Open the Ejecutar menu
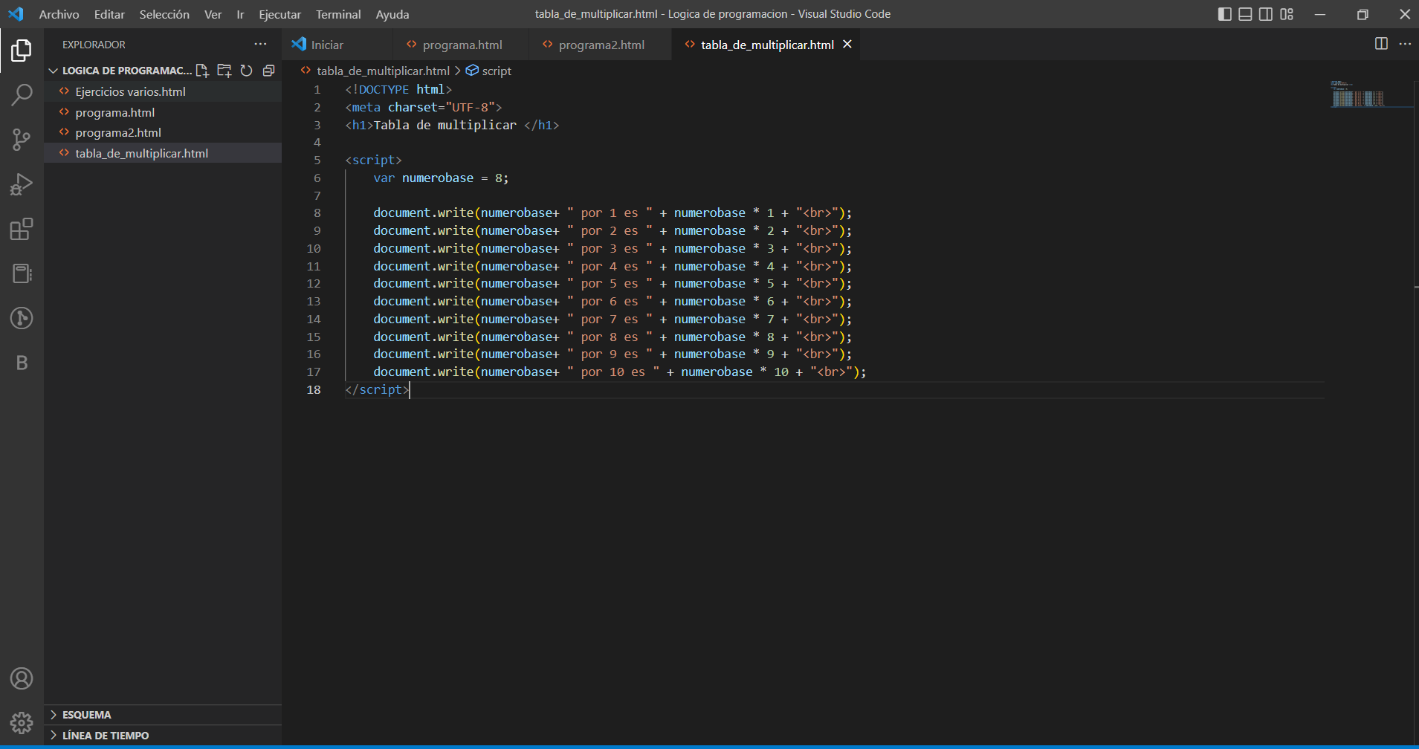1419x749 pixels. (279, 14)
